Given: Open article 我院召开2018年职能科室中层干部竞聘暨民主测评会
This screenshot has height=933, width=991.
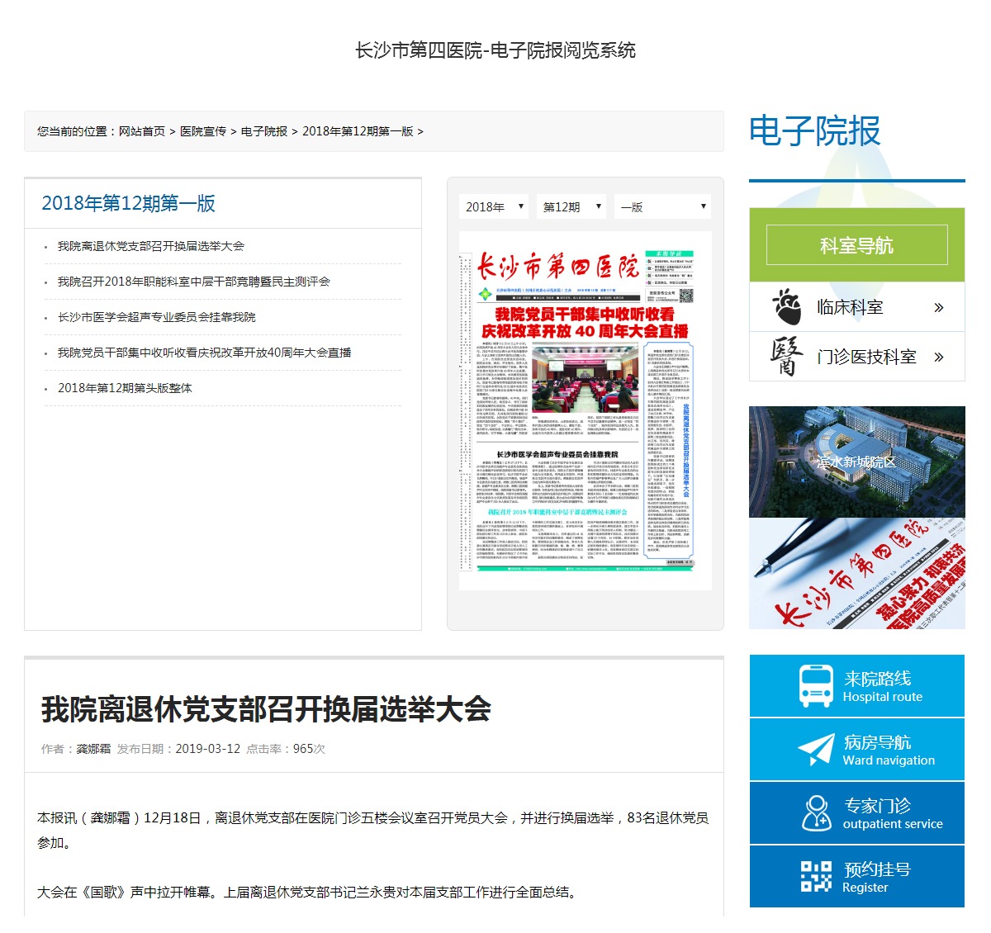Looking at the screenshot, I should (x=194, y=282).
